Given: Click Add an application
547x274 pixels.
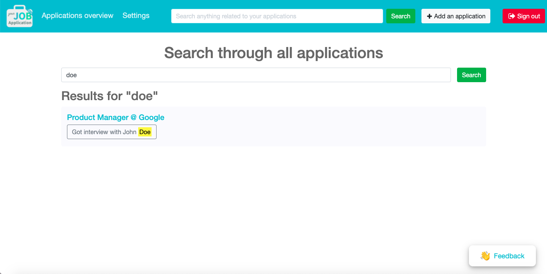Looking at the screenshot, I should (x=456, y=16).
